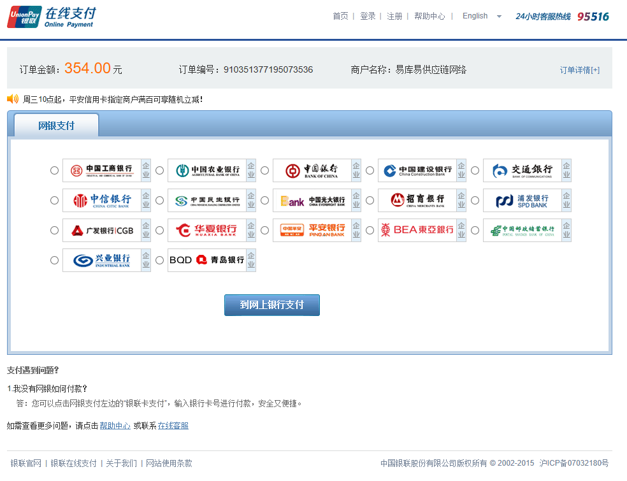Click the Huaxia Bank logo

206,230
